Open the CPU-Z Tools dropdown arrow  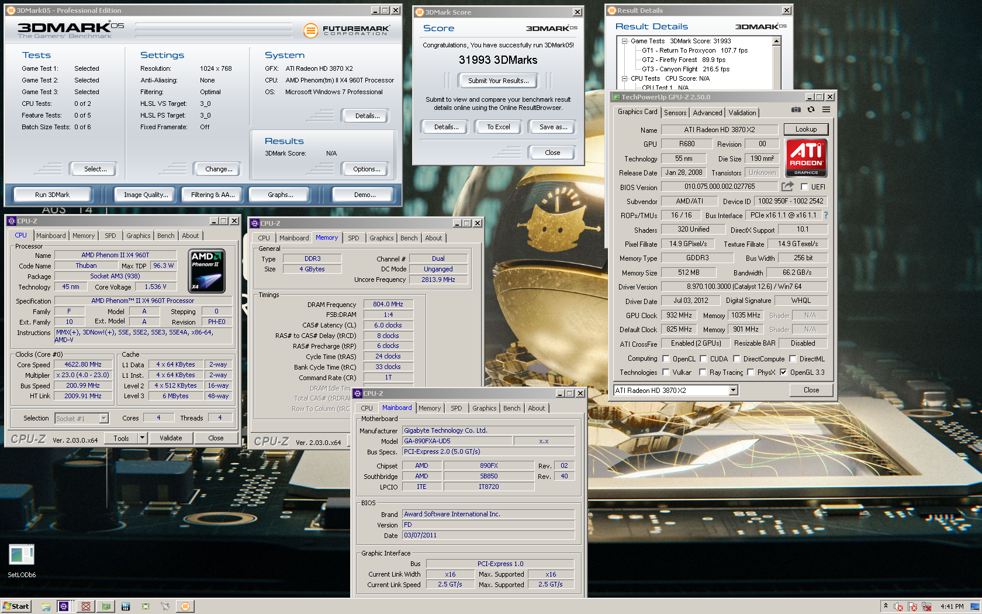[142, 437]
